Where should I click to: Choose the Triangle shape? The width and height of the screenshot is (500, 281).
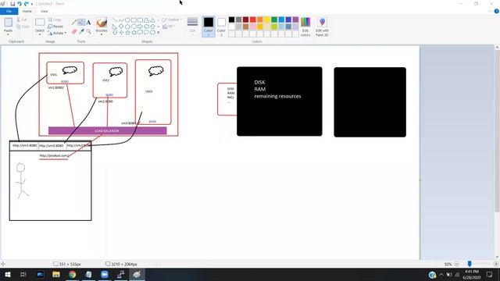click(152, 20)
